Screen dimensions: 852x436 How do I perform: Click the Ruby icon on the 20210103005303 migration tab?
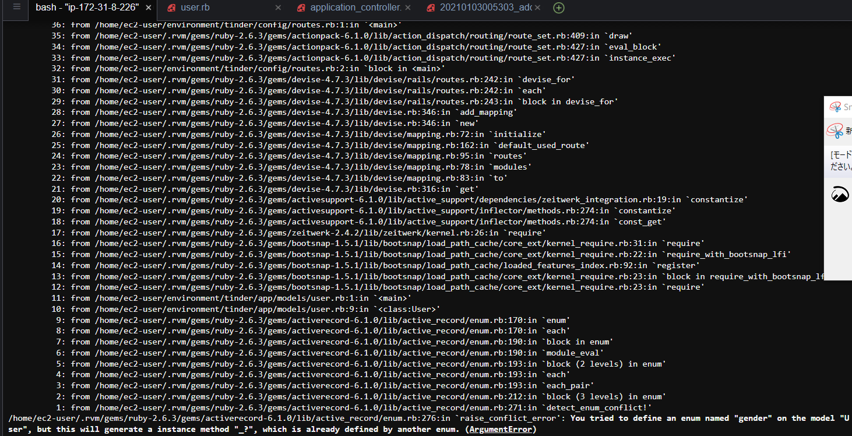431,8
